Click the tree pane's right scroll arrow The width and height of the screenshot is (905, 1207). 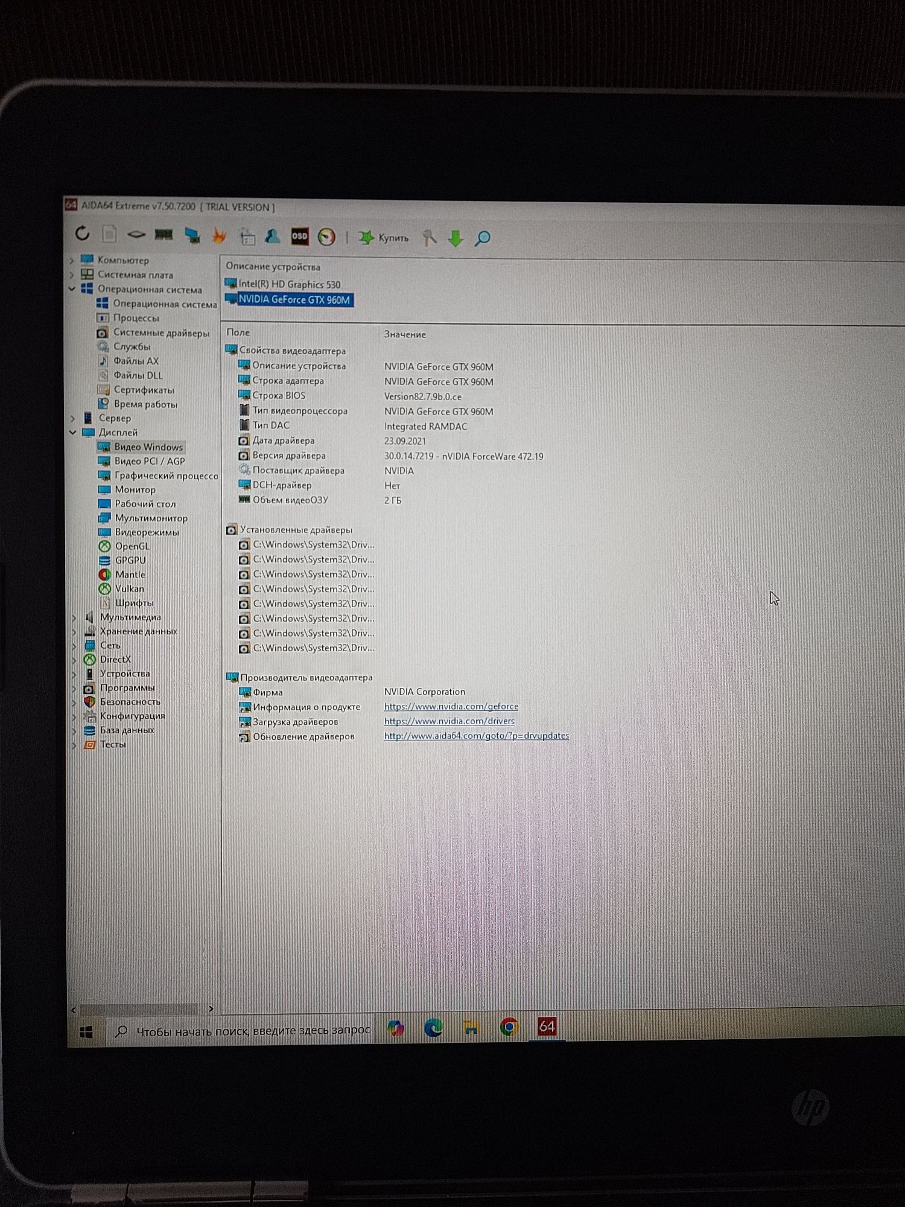pos(211,1008)
